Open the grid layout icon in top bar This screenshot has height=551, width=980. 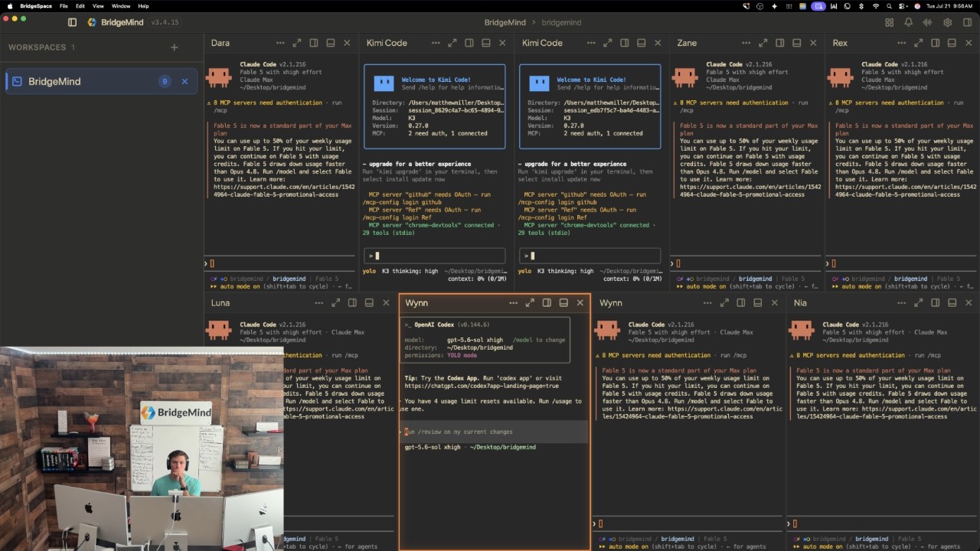pos(889,22)
